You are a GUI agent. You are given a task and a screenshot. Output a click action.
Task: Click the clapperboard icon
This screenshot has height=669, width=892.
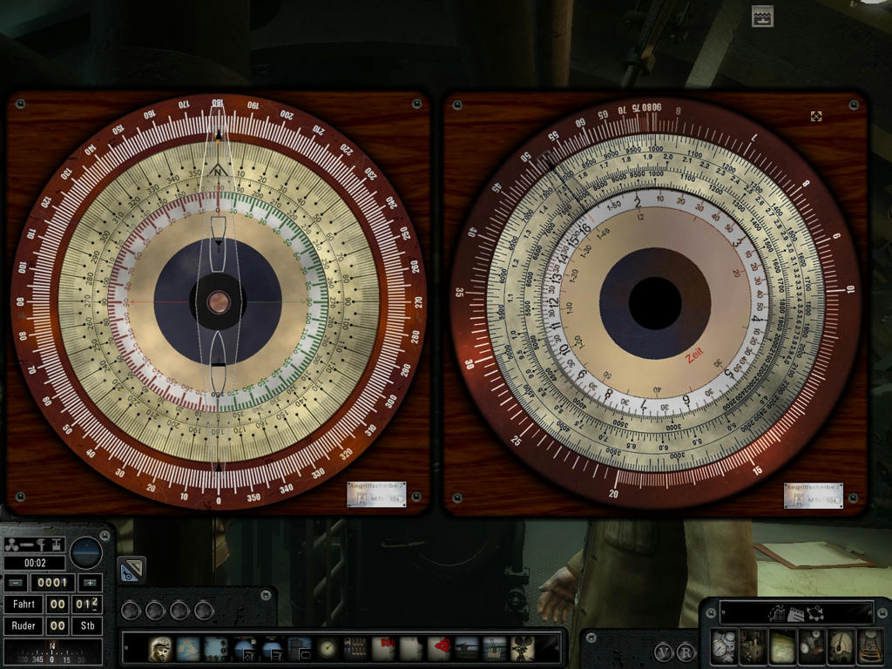[795, 614]
